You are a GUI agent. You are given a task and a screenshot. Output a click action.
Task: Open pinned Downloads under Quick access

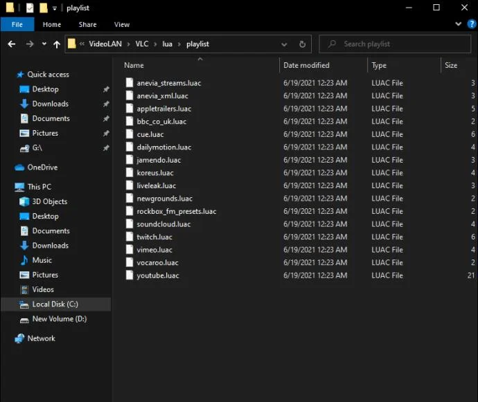(x=51, y=104)
